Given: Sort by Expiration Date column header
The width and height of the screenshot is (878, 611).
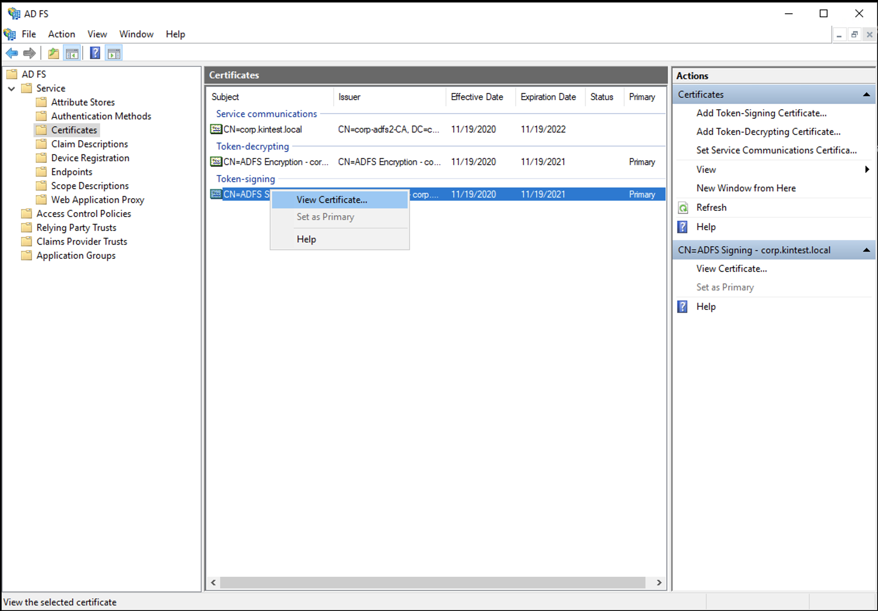Looking at the screenshot, I should click(551, 97).
